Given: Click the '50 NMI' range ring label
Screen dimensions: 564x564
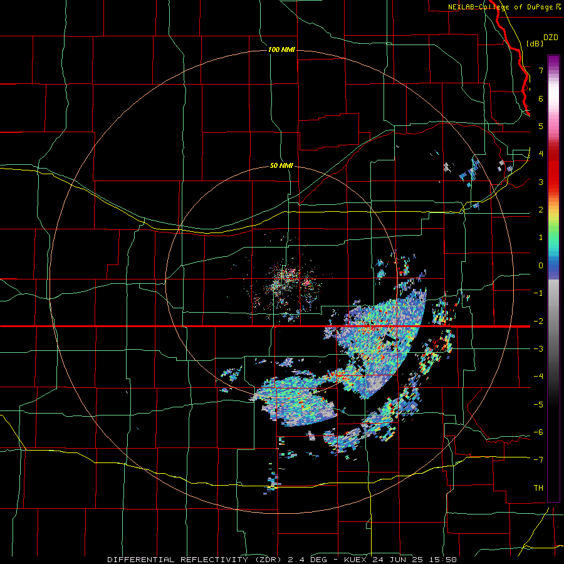Looking at the screenshot, I should [281, 166].
